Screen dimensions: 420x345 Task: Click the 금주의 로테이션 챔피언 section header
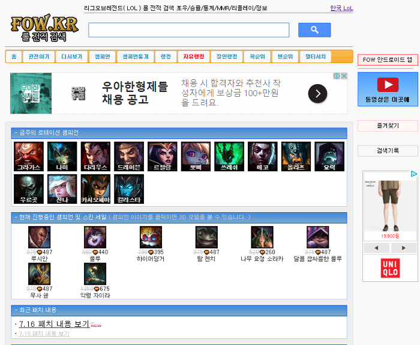click(179, 133)
